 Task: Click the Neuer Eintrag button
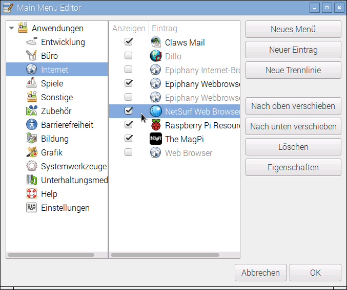pos(293,50)
